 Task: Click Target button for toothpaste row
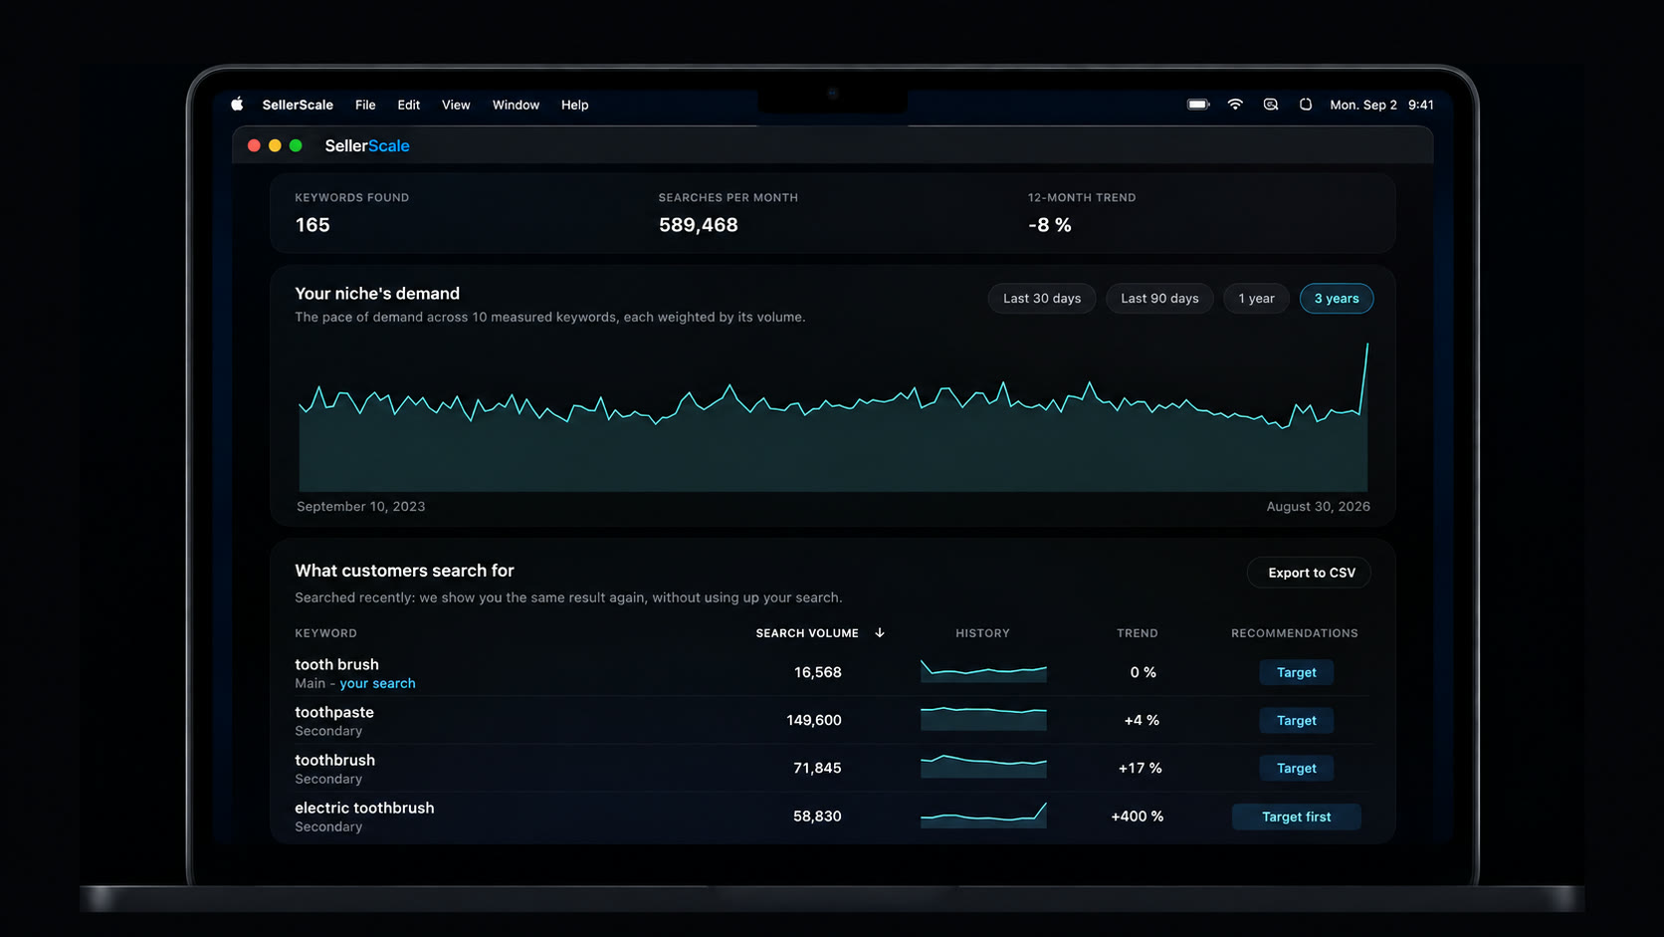point(1296,720)
